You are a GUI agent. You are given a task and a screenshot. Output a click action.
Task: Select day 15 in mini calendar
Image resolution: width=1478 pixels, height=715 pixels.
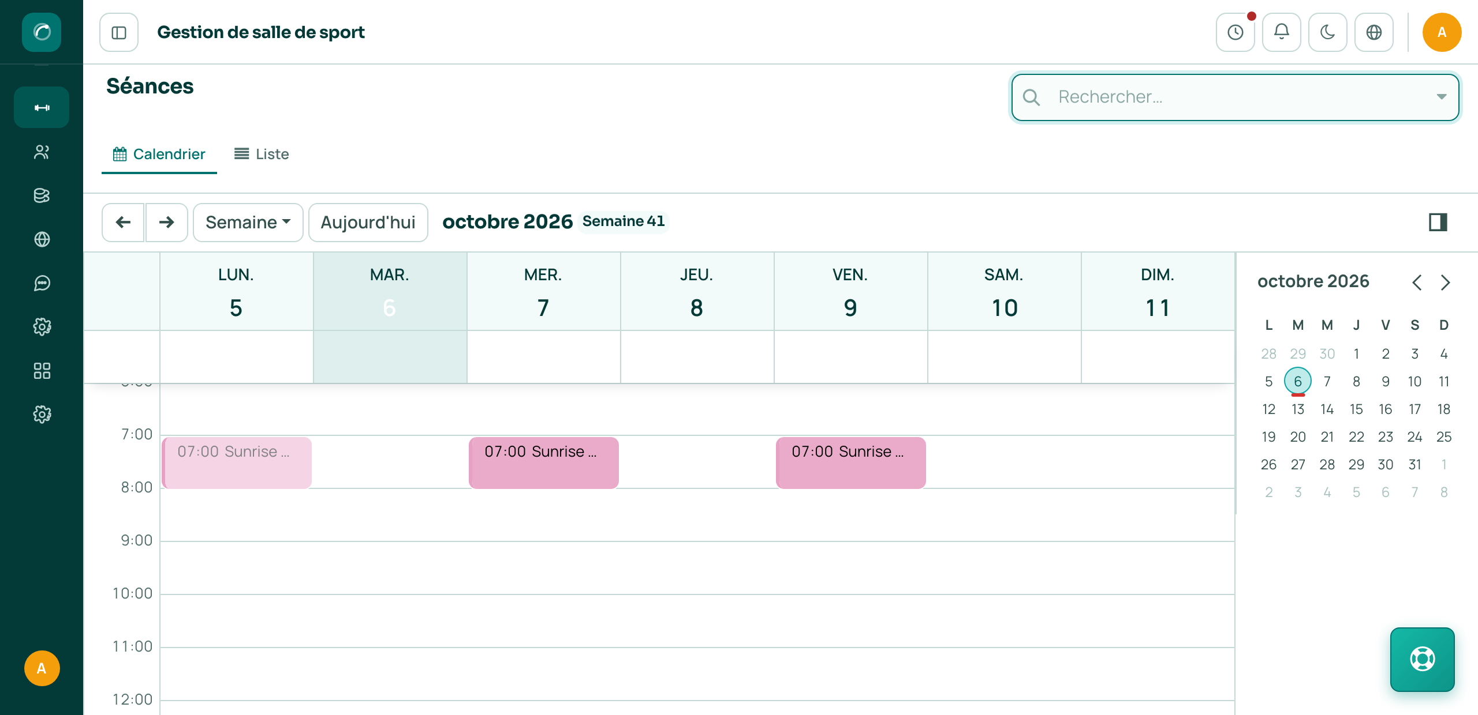point(1356,409)
